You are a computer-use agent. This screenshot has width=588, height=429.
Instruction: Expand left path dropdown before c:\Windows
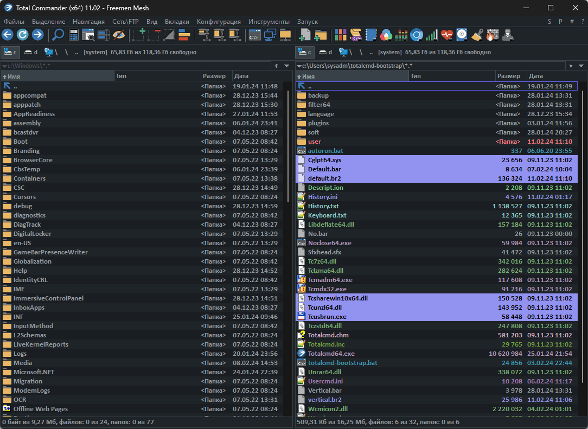pos(4,66)
